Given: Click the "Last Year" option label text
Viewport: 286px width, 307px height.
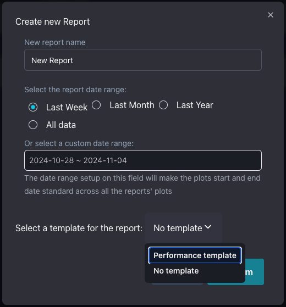Looking at the screenshot, I should tap(195, 105).
